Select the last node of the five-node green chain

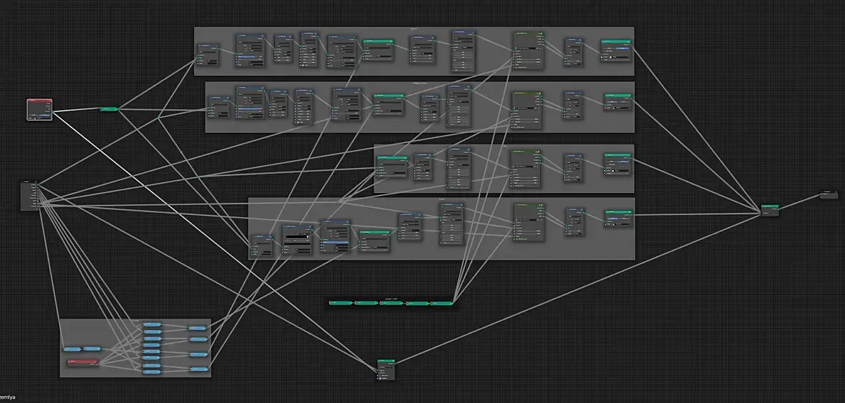tap(441, 304)
